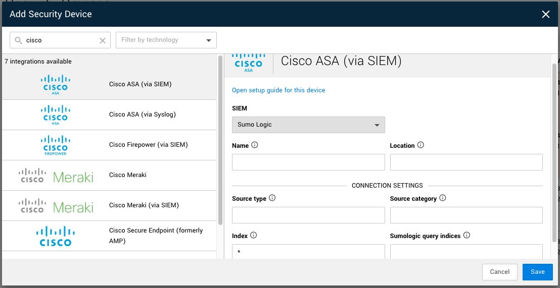Focus the Sumologic query indices field

[x=466, y=252]
